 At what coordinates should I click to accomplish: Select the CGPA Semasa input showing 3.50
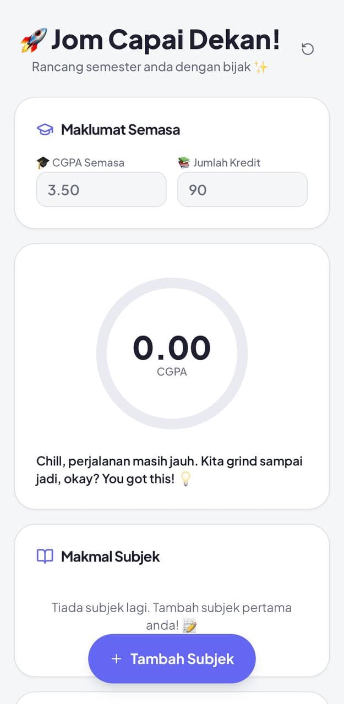pyautogui.click(x=101, y=189)
